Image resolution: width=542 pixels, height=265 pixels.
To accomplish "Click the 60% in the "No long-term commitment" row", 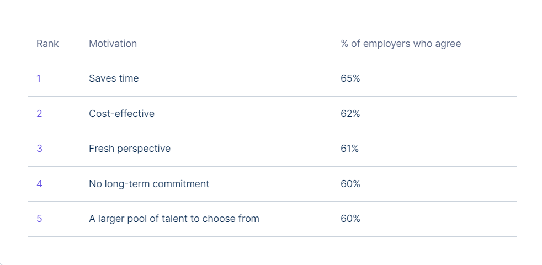I will pyautogui.click(x=350, y=184).
